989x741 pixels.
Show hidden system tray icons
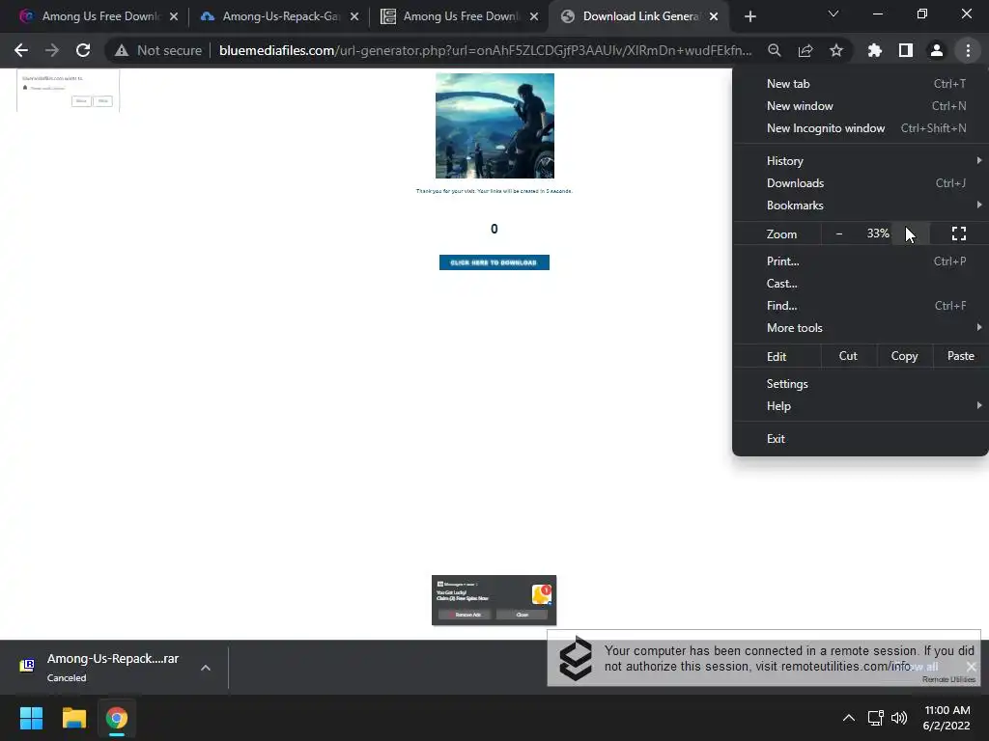848,718
